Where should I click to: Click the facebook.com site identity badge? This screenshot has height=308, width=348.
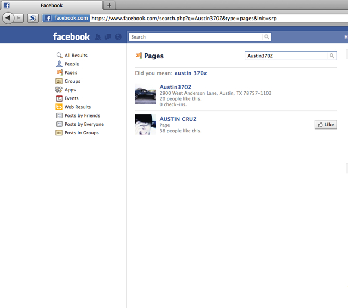point(66,18)
